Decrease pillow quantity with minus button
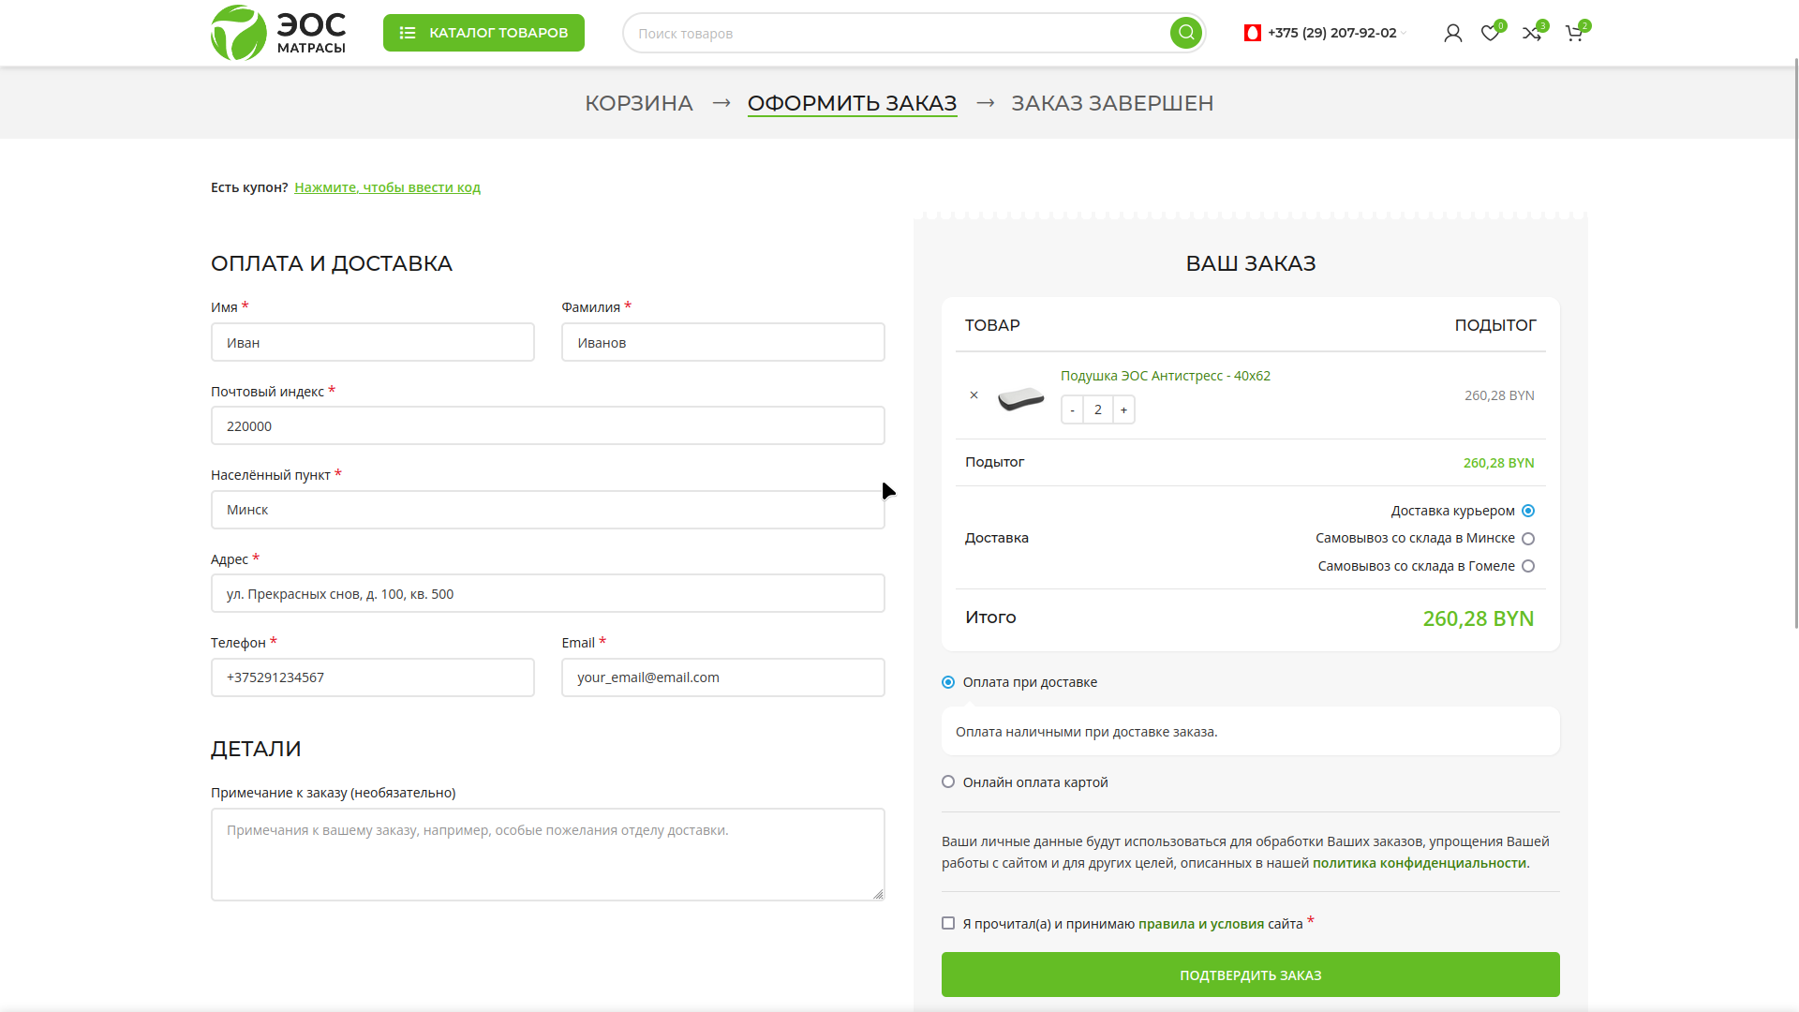 1072,410
